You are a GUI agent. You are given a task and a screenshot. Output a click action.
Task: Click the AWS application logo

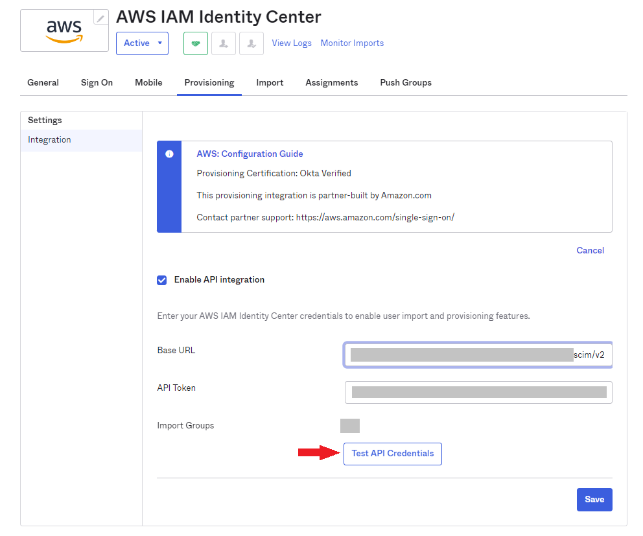(x=64, y=30)
